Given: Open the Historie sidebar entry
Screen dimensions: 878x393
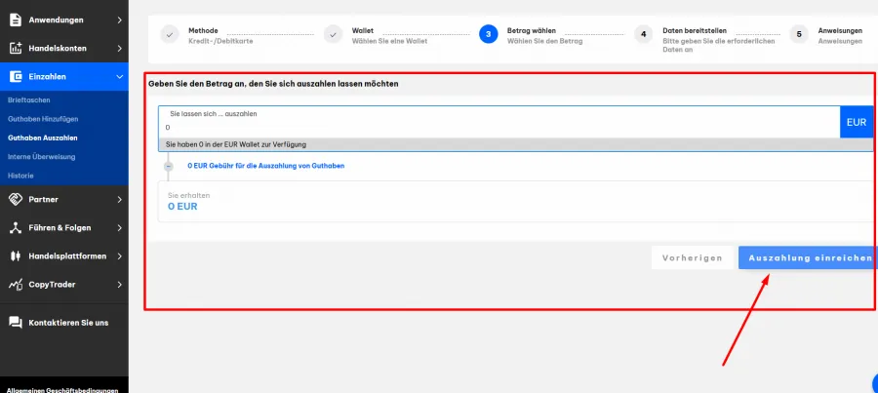Looking at the screenshot, I should click(20, 176).
